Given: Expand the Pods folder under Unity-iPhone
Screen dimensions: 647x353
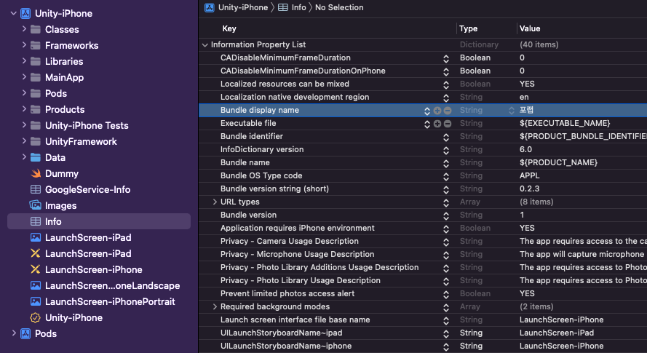Looking at the screenshot, I should [x=24, y=93].
